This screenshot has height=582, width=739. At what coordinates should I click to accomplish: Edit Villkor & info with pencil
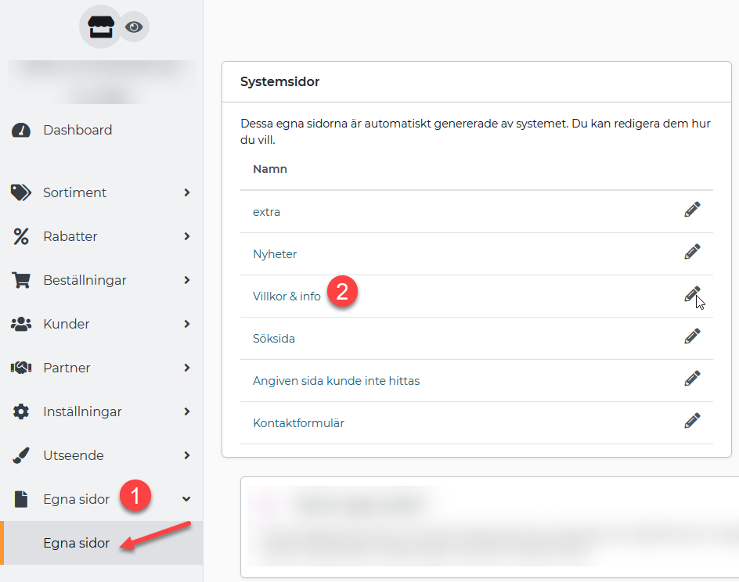click(x=692, y=294)
